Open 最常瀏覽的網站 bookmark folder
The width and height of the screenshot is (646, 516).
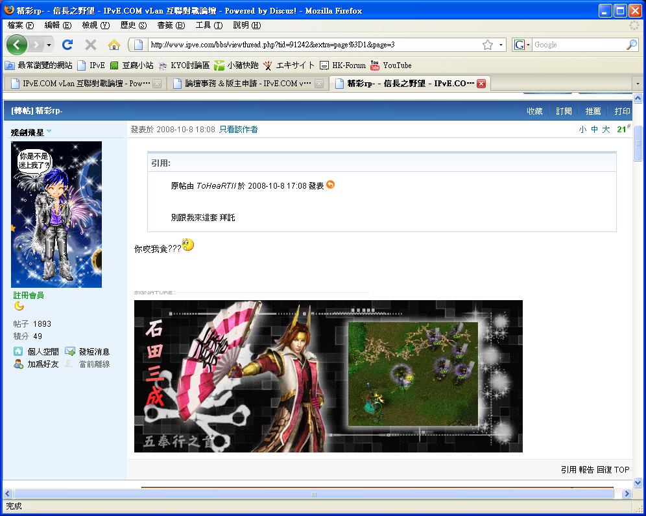click(x=38, y=65)
